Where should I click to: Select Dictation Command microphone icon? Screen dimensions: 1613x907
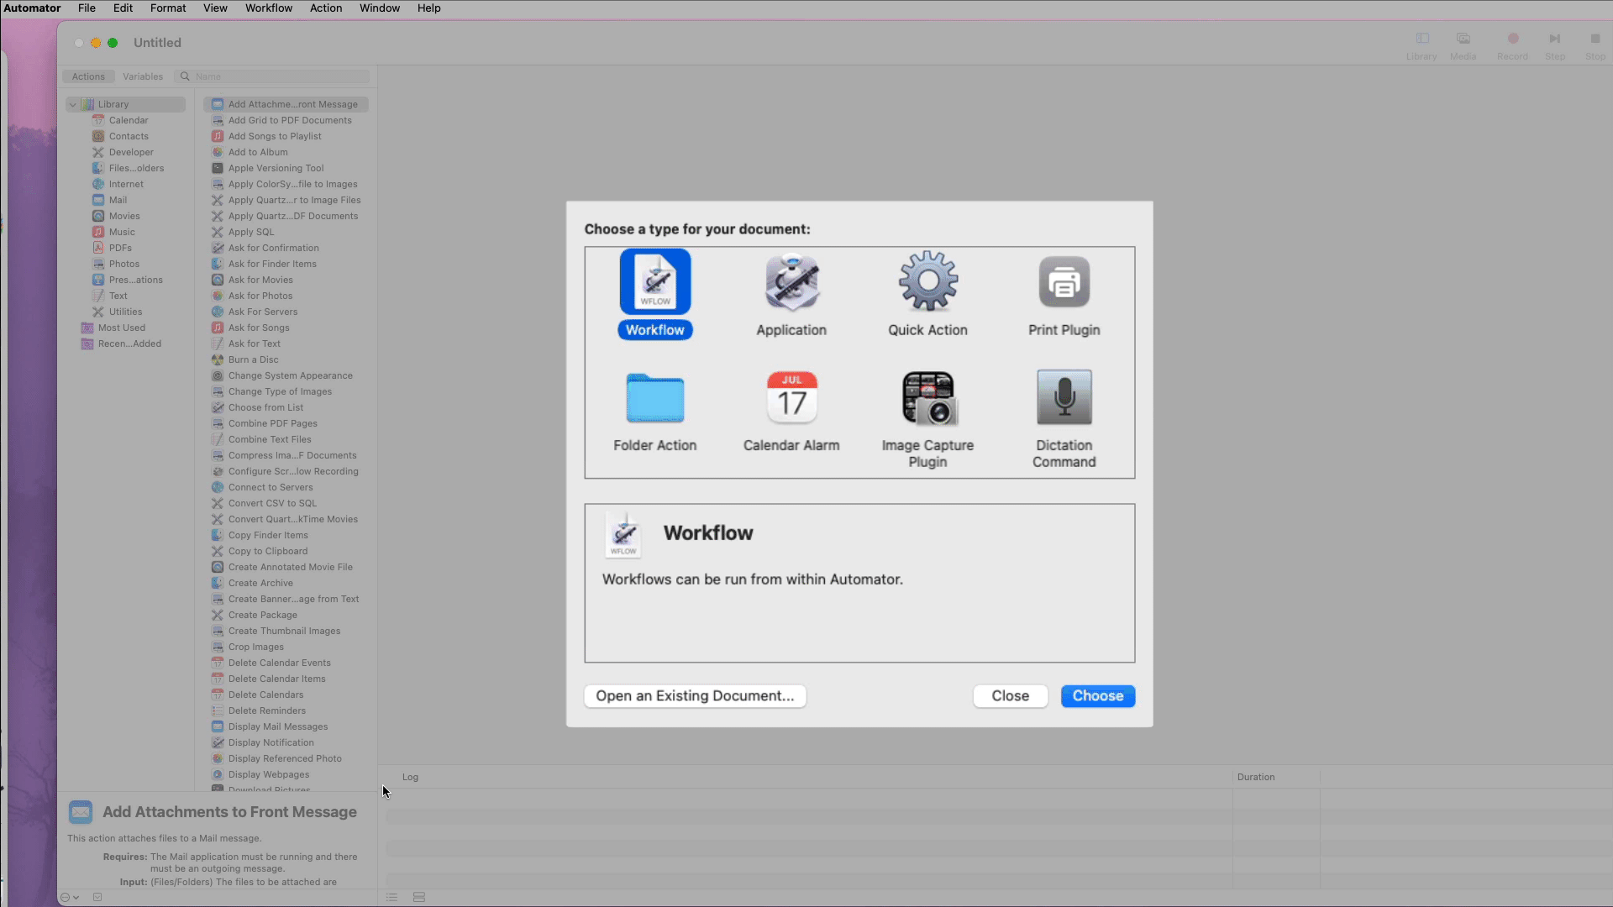tap(1064, 398)
